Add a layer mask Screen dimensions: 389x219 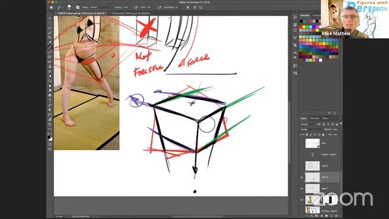pos(316,216)
